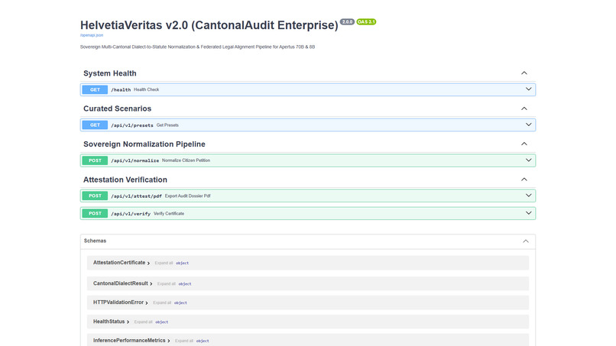Click the Schemas heading label
Viewport: 616px width, 346px height.
pos(95,241)
